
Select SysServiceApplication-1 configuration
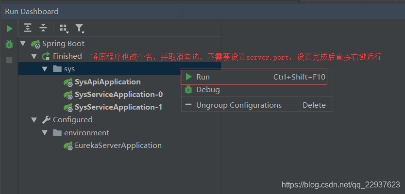(x=118, y=107)
